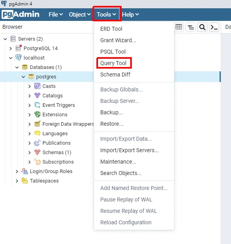Click the Publications satellite icon
The width and height of the screenshot is (231, 244).
(37, 143)
